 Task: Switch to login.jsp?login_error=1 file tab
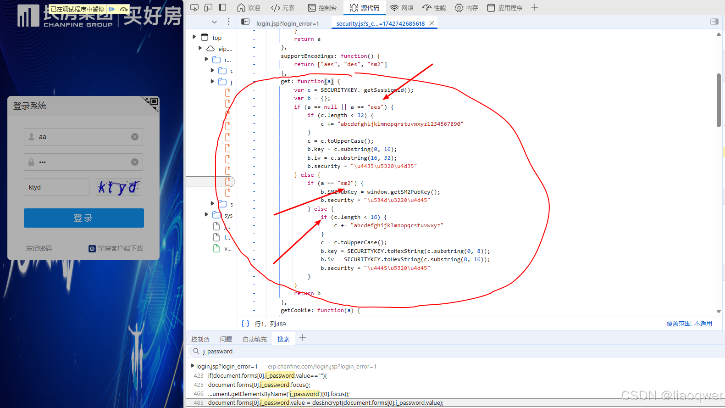pos(288,23)
